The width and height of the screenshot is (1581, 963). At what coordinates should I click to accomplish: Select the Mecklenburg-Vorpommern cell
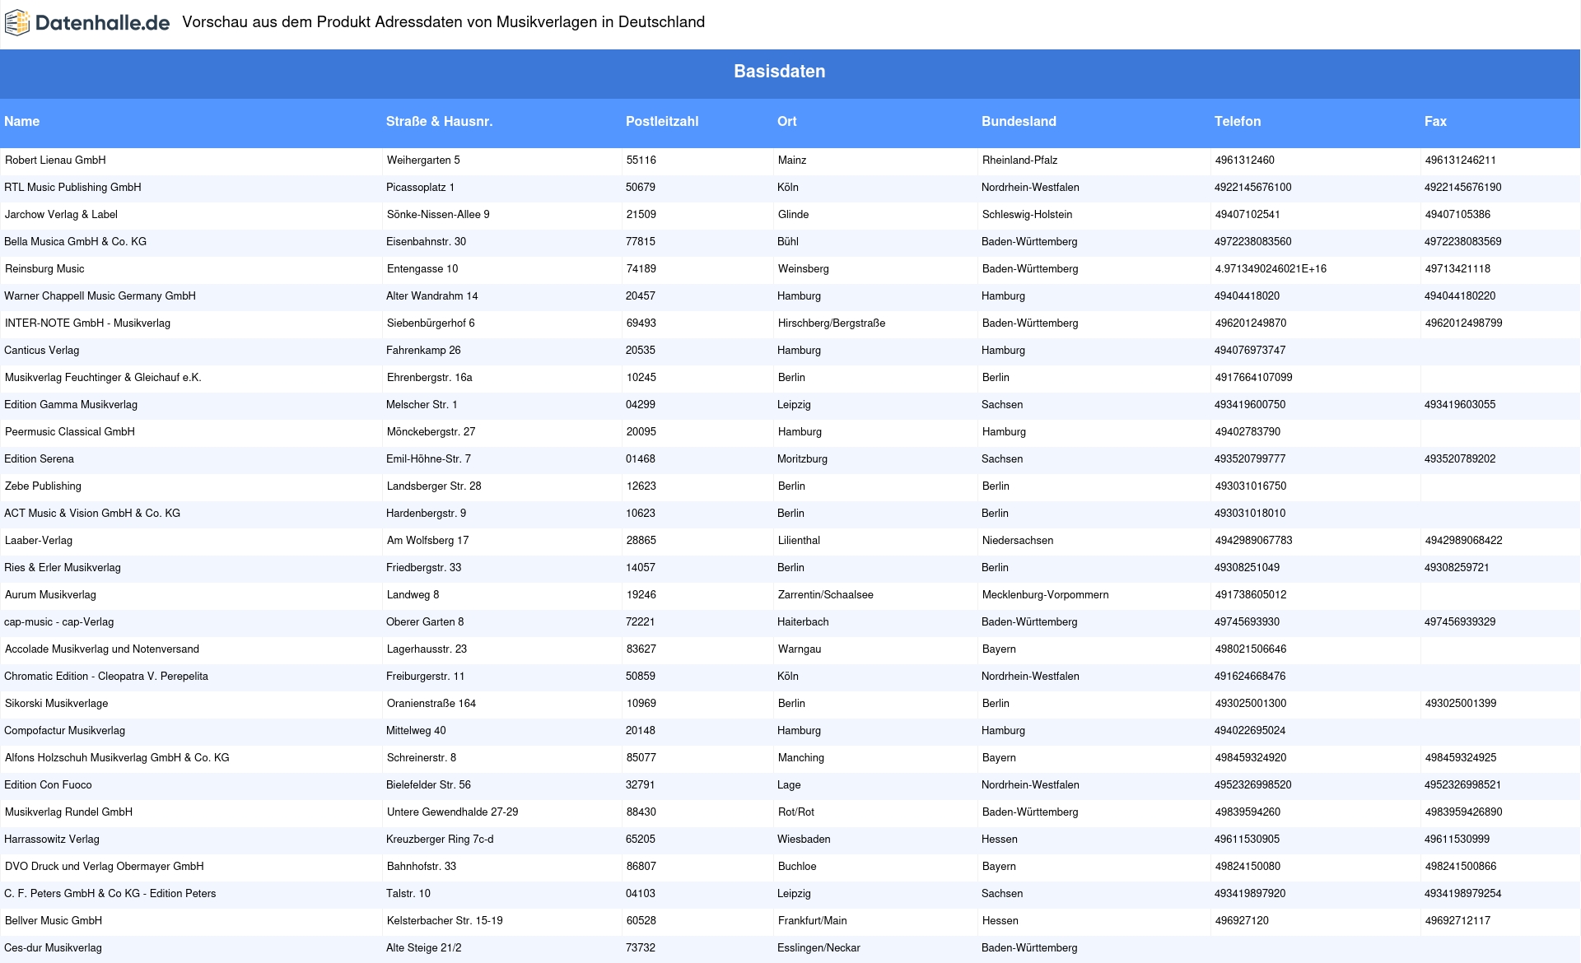(x=1046, y=595)
